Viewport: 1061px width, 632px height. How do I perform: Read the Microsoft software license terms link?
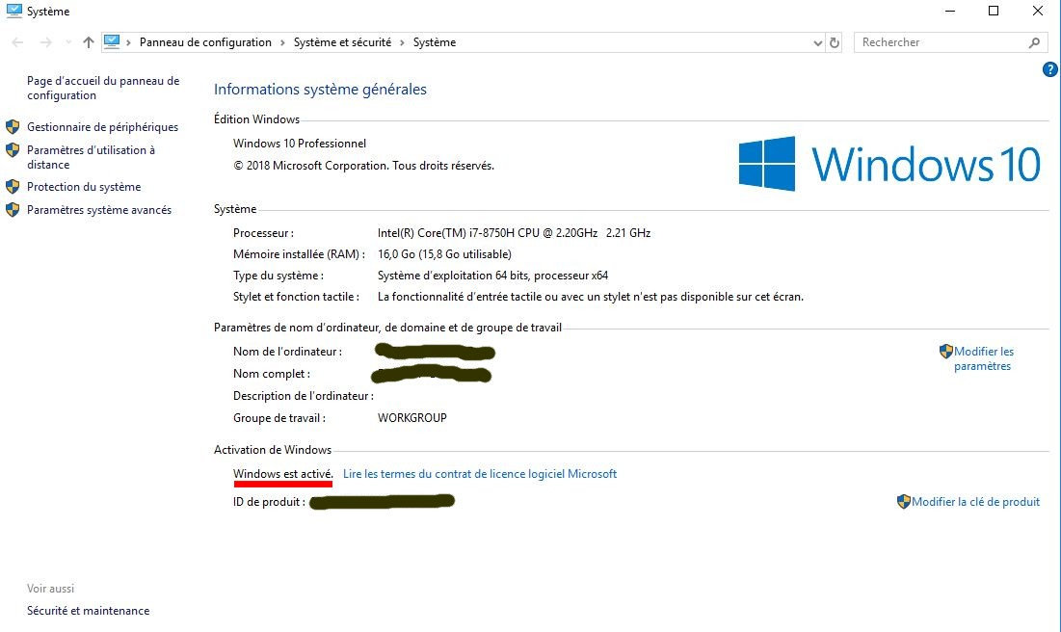[x=480, y=474]
